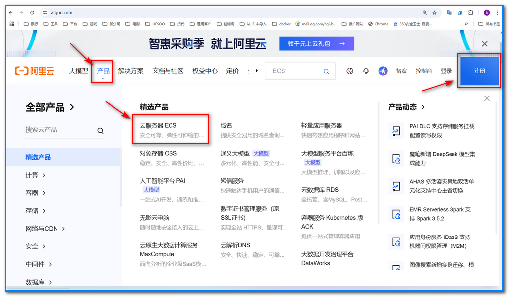Screen dimensions: 509x297
Task: Click the 控制台 link
Action: coord(424,71)
